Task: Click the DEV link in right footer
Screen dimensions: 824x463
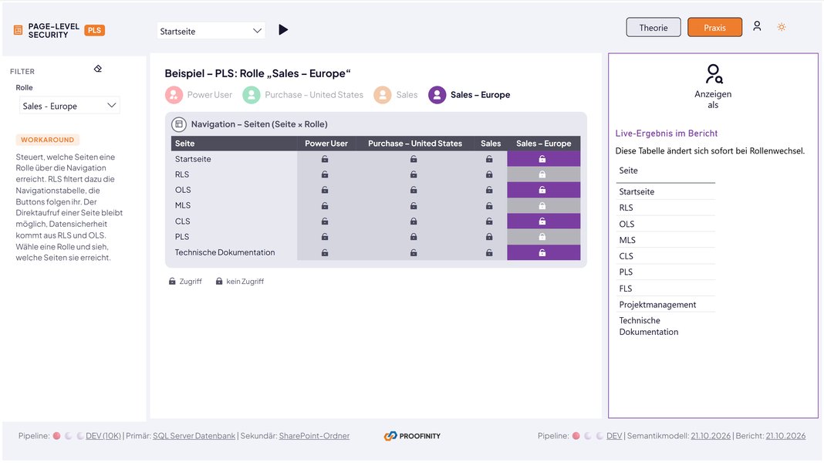Action: click(614, 436)
